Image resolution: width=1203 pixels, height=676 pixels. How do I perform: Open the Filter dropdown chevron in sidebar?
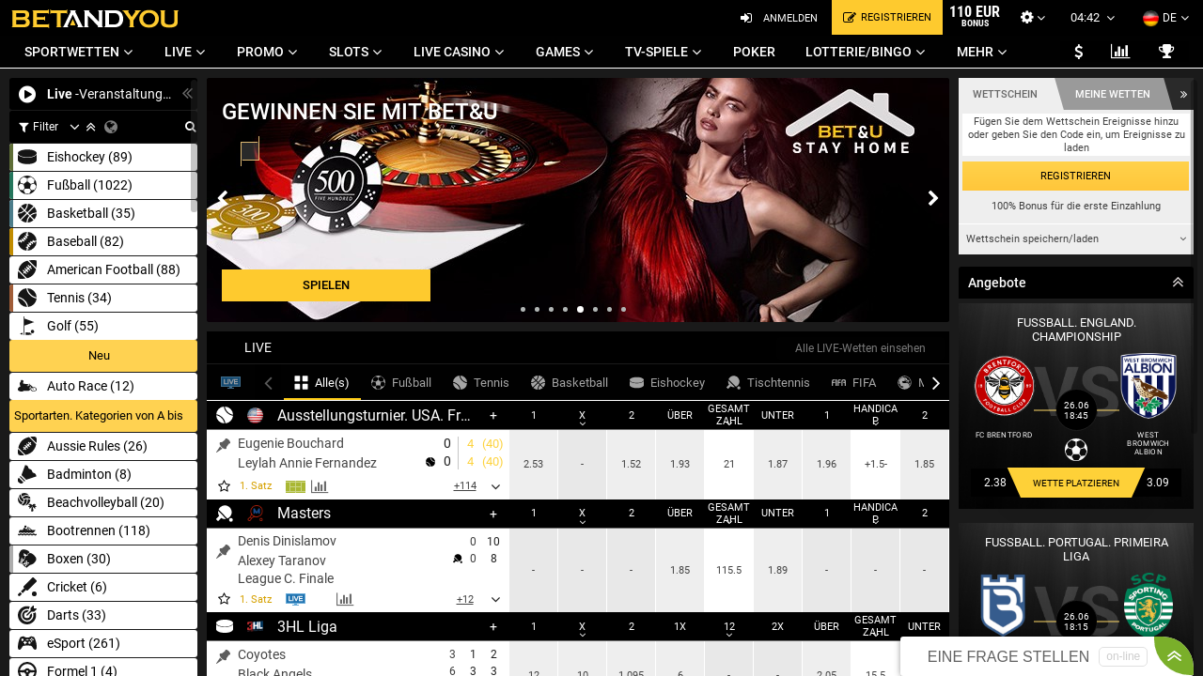[74, 127]
